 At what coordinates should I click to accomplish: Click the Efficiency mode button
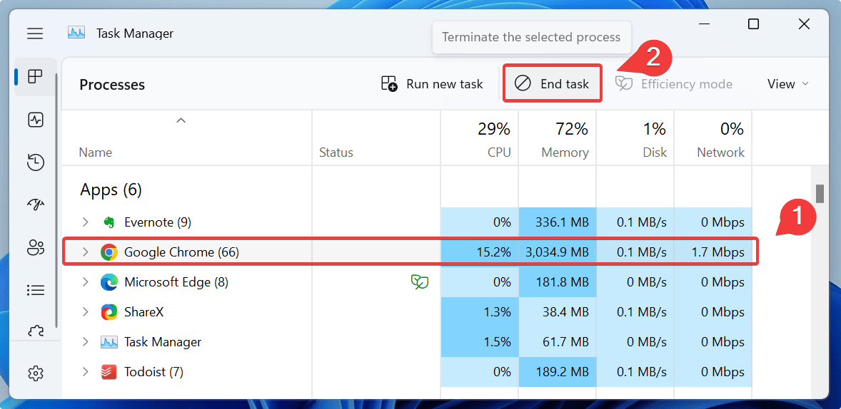tap(674, 84)
